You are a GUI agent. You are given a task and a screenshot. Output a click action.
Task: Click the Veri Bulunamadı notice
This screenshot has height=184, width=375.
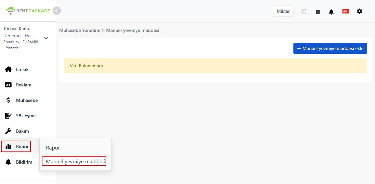215,66
